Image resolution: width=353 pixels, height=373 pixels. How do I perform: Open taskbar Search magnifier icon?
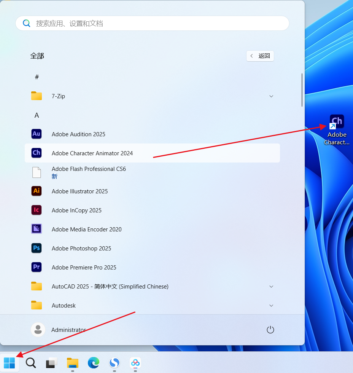point(31,363)
